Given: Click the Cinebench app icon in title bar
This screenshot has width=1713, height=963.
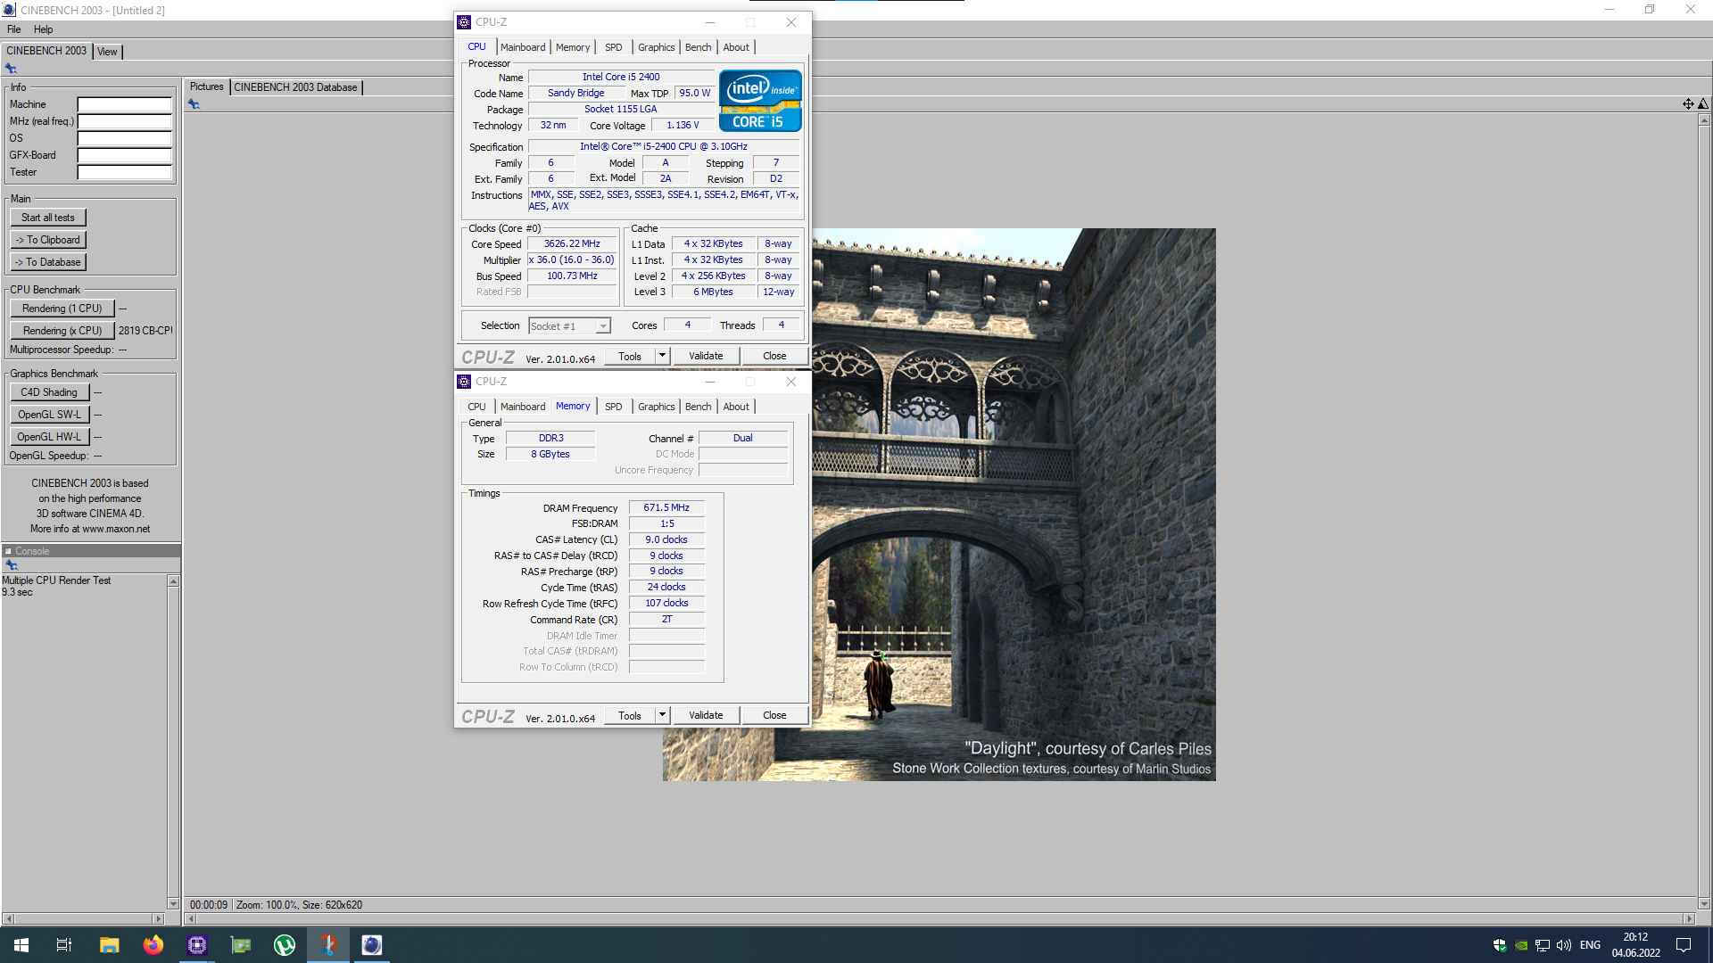Looking at the screenshot, I should click(9, 10).
